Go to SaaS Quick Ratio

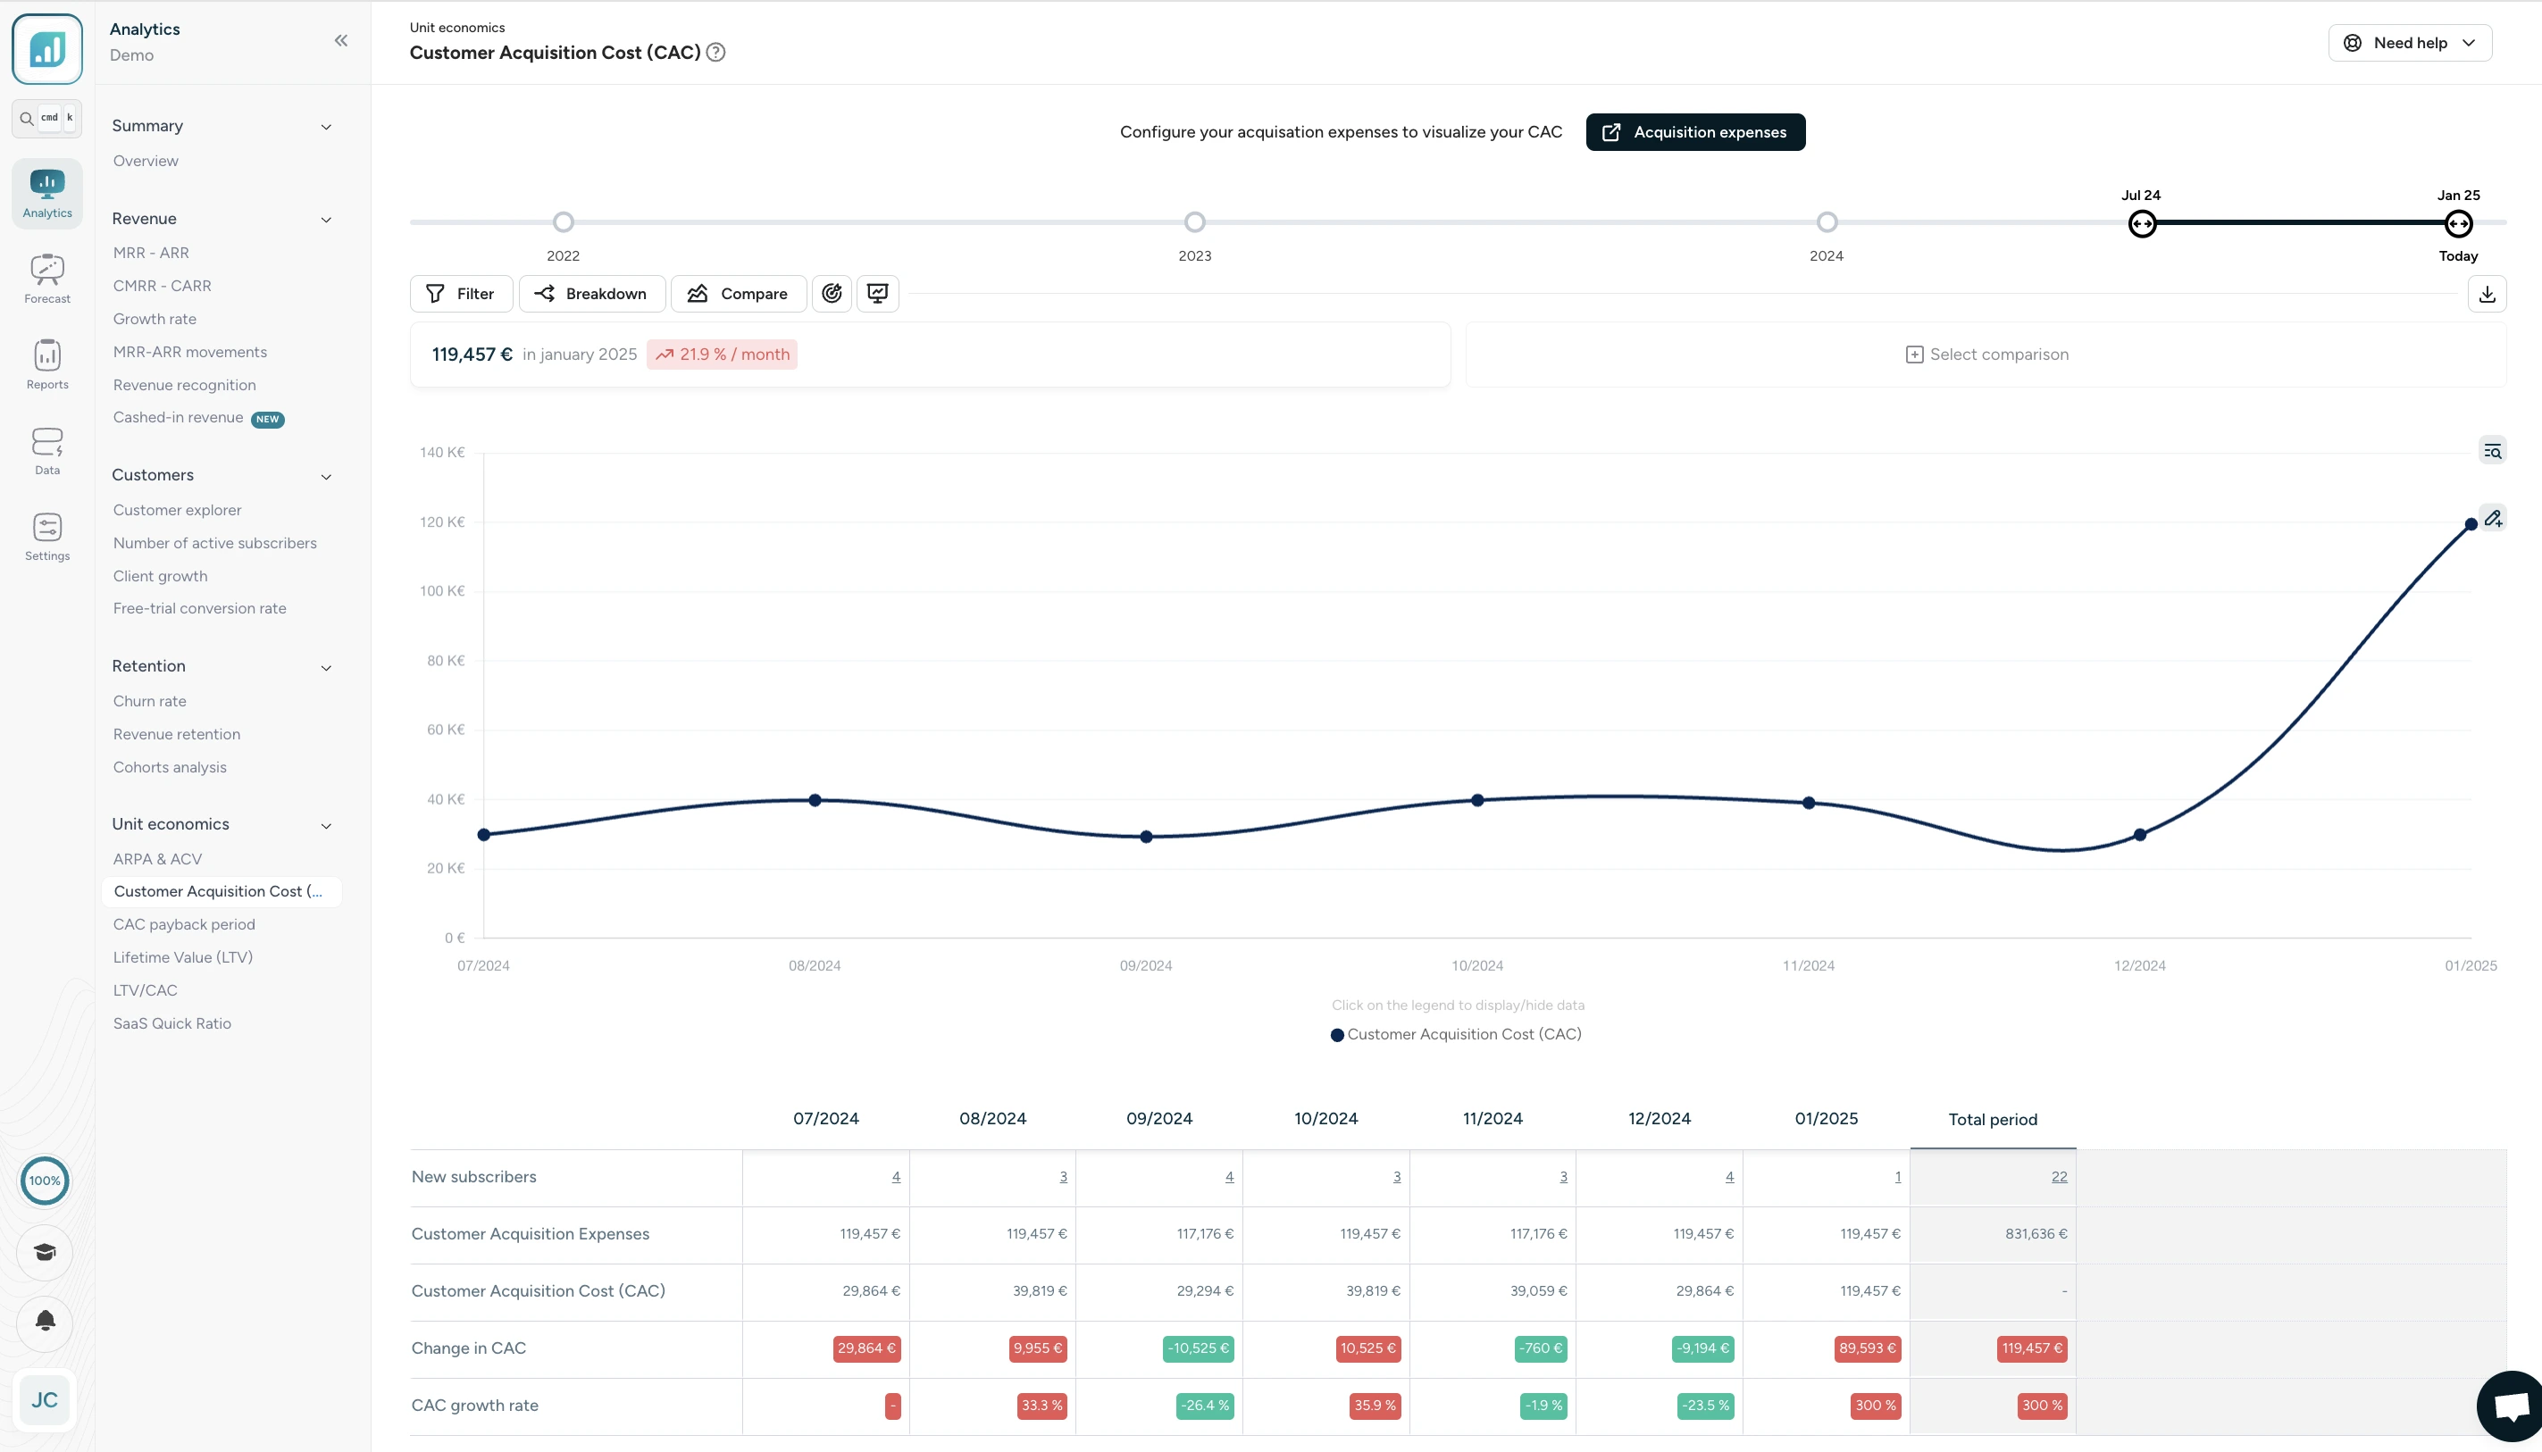(x=171, y=1023)
